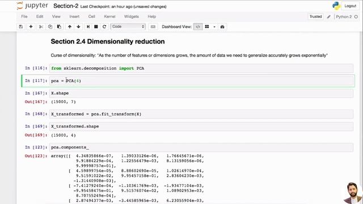The height and width of the screenshot is (204, 363).
Task: Open the Help menu
Action: pyautogui.click(x=152, y=16)
